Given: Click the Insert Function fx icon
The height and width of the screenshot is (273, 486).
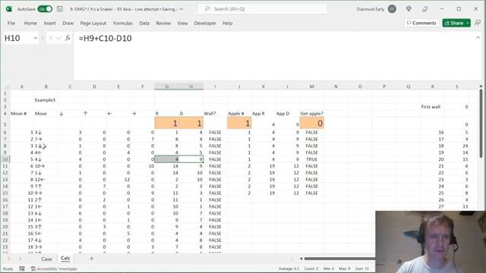Looking at the screenshot, I should pyautogui.click(x=68, y=38).
